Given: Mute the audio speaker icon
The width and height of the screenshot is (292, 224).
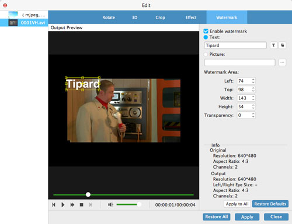Looking at the screenshot, I should point(110,205).
